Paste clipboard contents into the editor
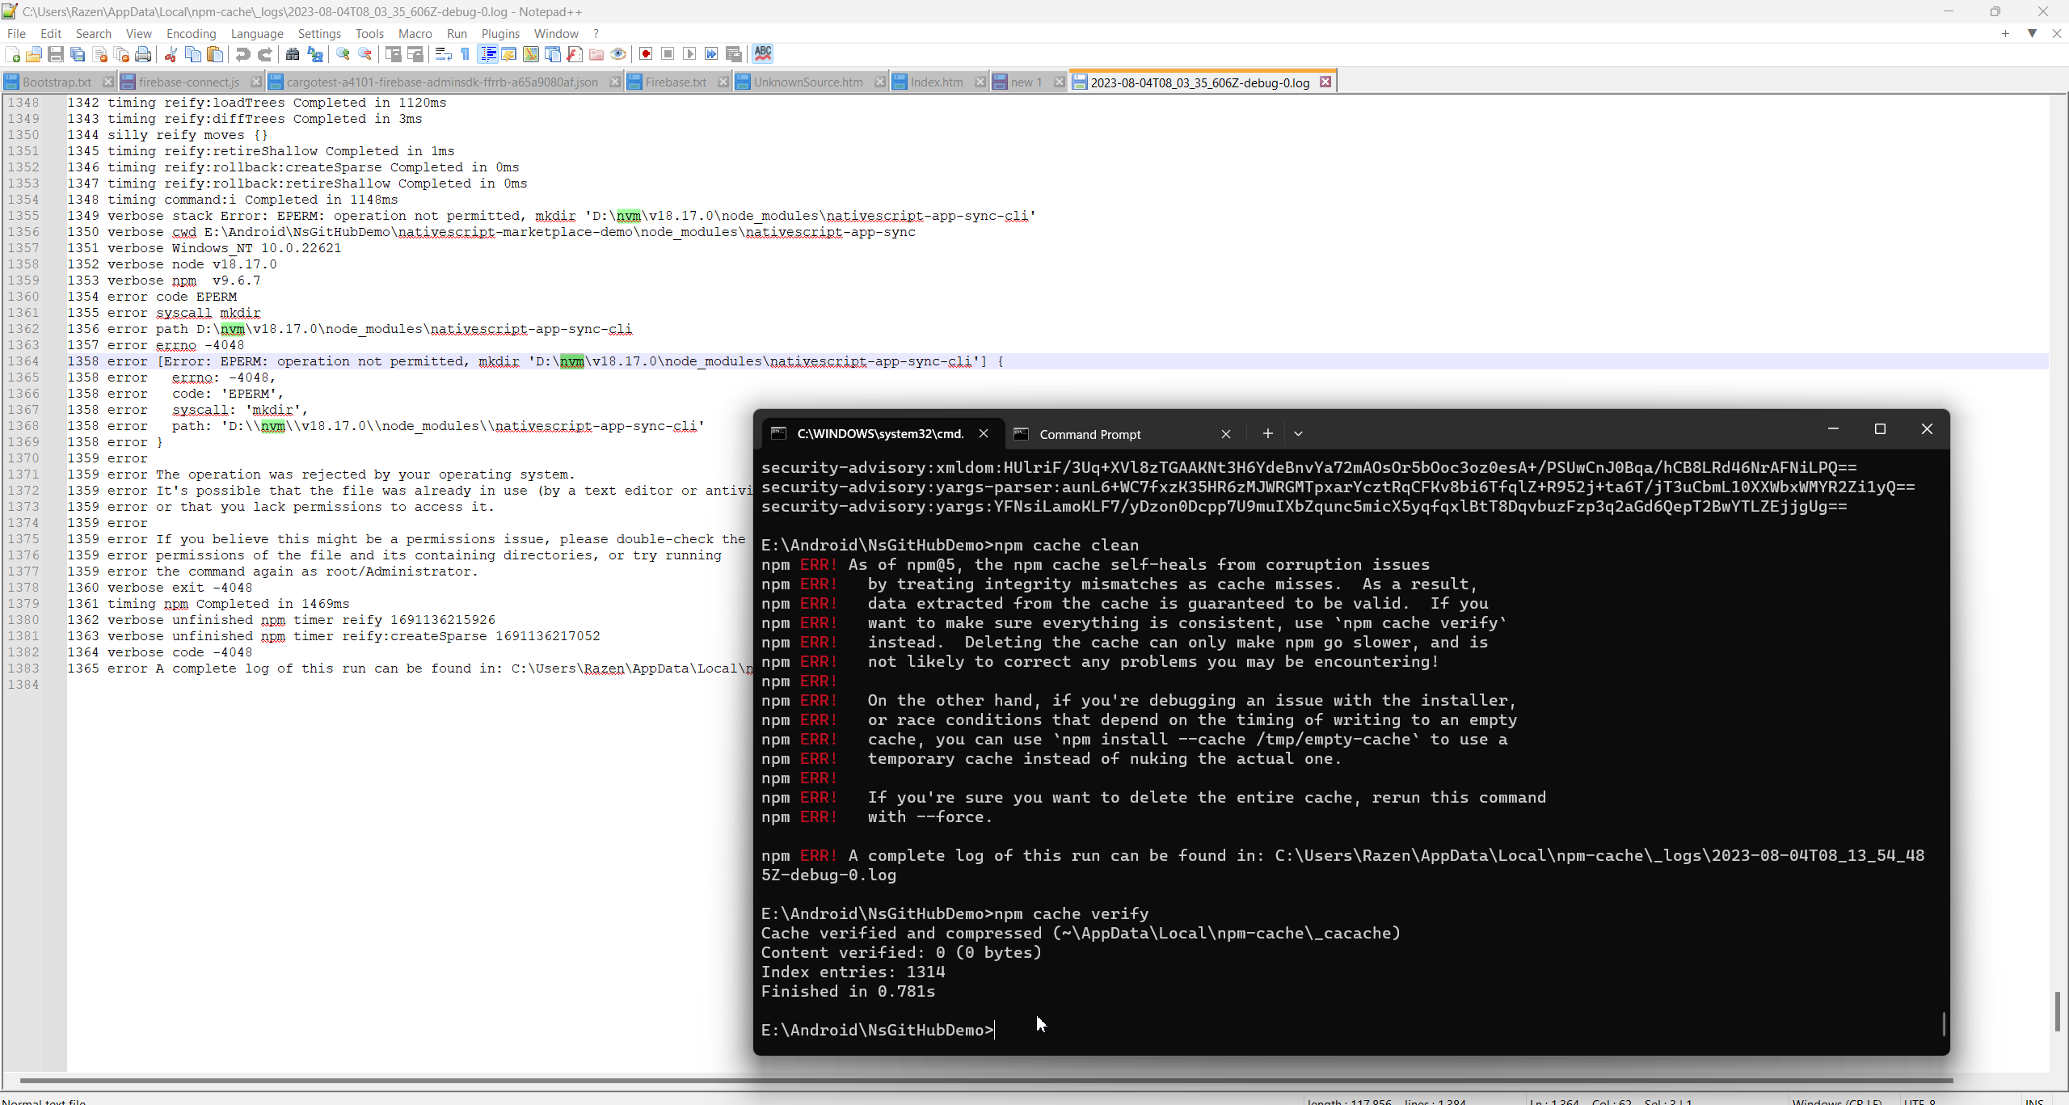The image size is (2069, 1105). (x=214, y=54)
